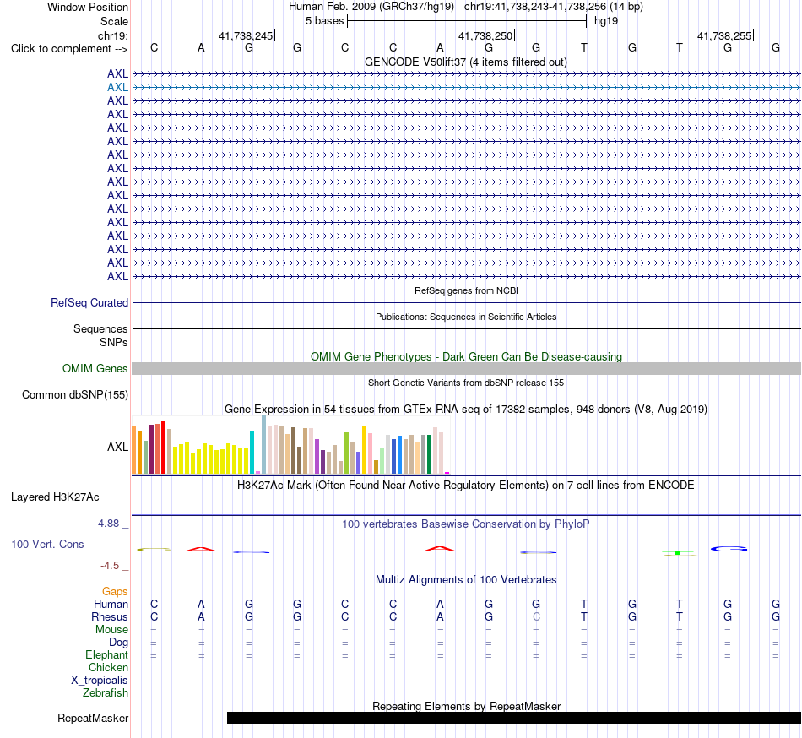The width and height of the screenshot is (802, 738).
Task: Click the gray OMIM Genes bar
Action: pos(466,369)
